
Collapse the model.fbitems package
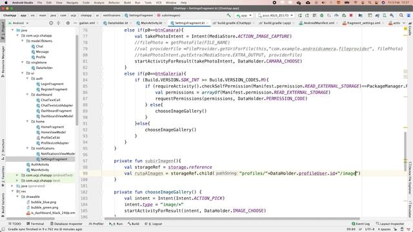click(23, 41)
